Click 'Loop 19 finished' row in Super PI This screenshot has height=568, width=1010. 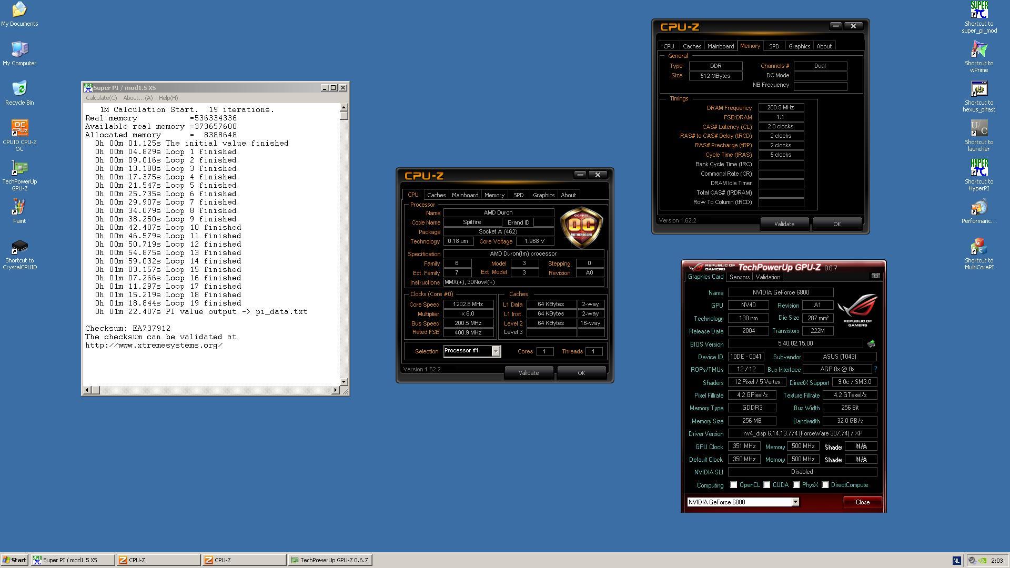[168, 303]
